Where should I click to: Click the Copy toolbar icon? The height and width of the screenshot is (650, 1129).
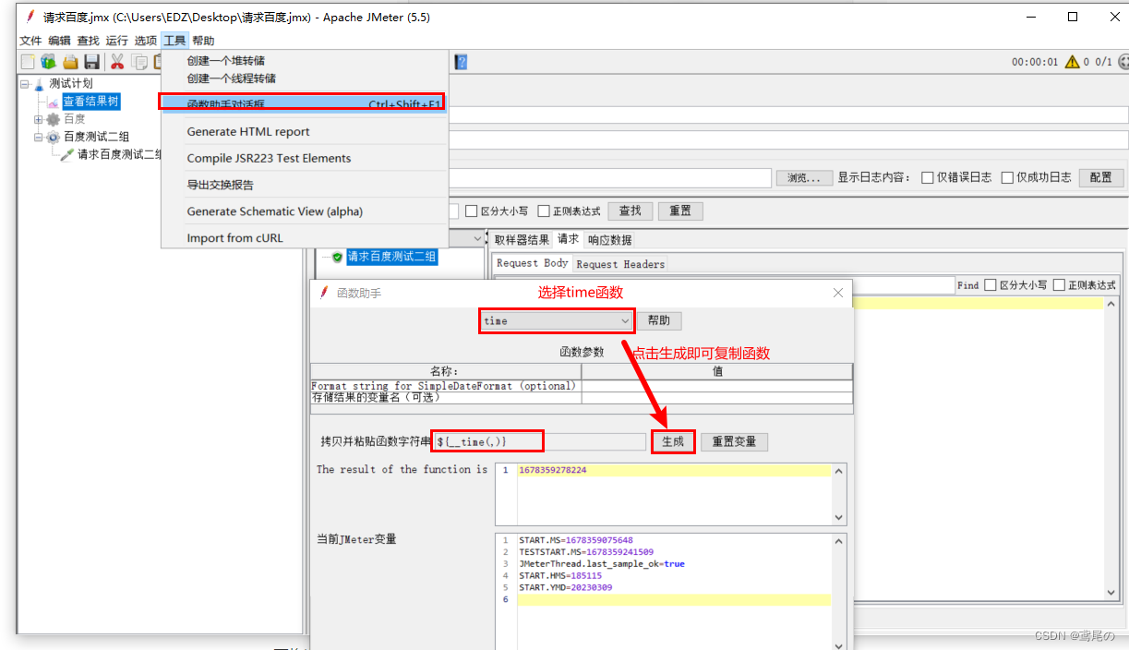(x=139, y=62)
